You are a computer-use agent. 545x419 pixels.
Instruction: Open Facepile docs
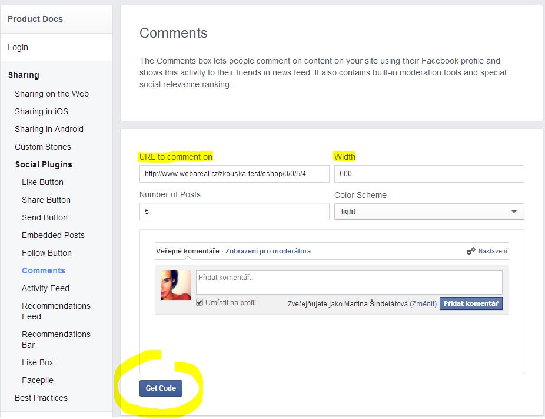click(x=38, y=380)
